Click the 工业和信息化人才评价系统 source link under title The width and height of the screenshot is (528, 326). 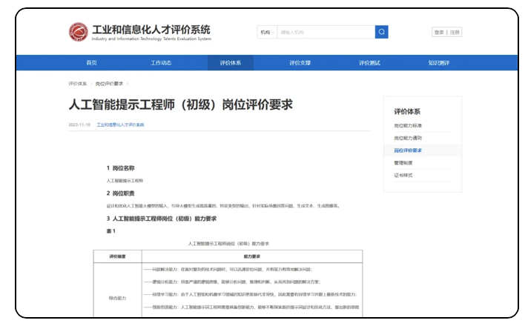point(120,125)
